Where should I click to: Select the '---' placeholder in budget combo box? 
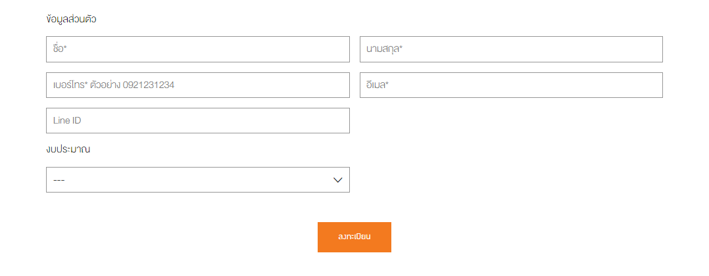pos(59,180)
